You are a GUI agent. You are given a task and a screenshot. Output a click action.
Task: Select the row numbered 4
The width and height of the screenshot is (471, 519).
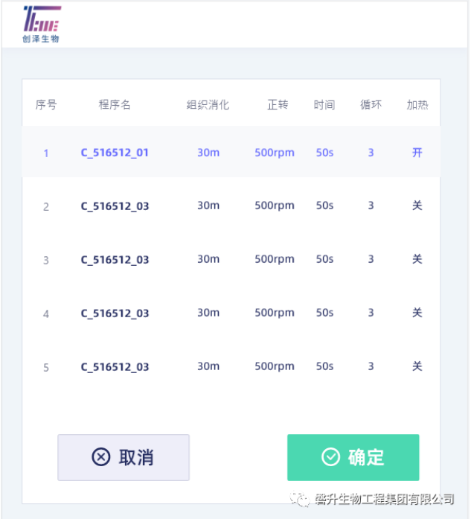231,313
